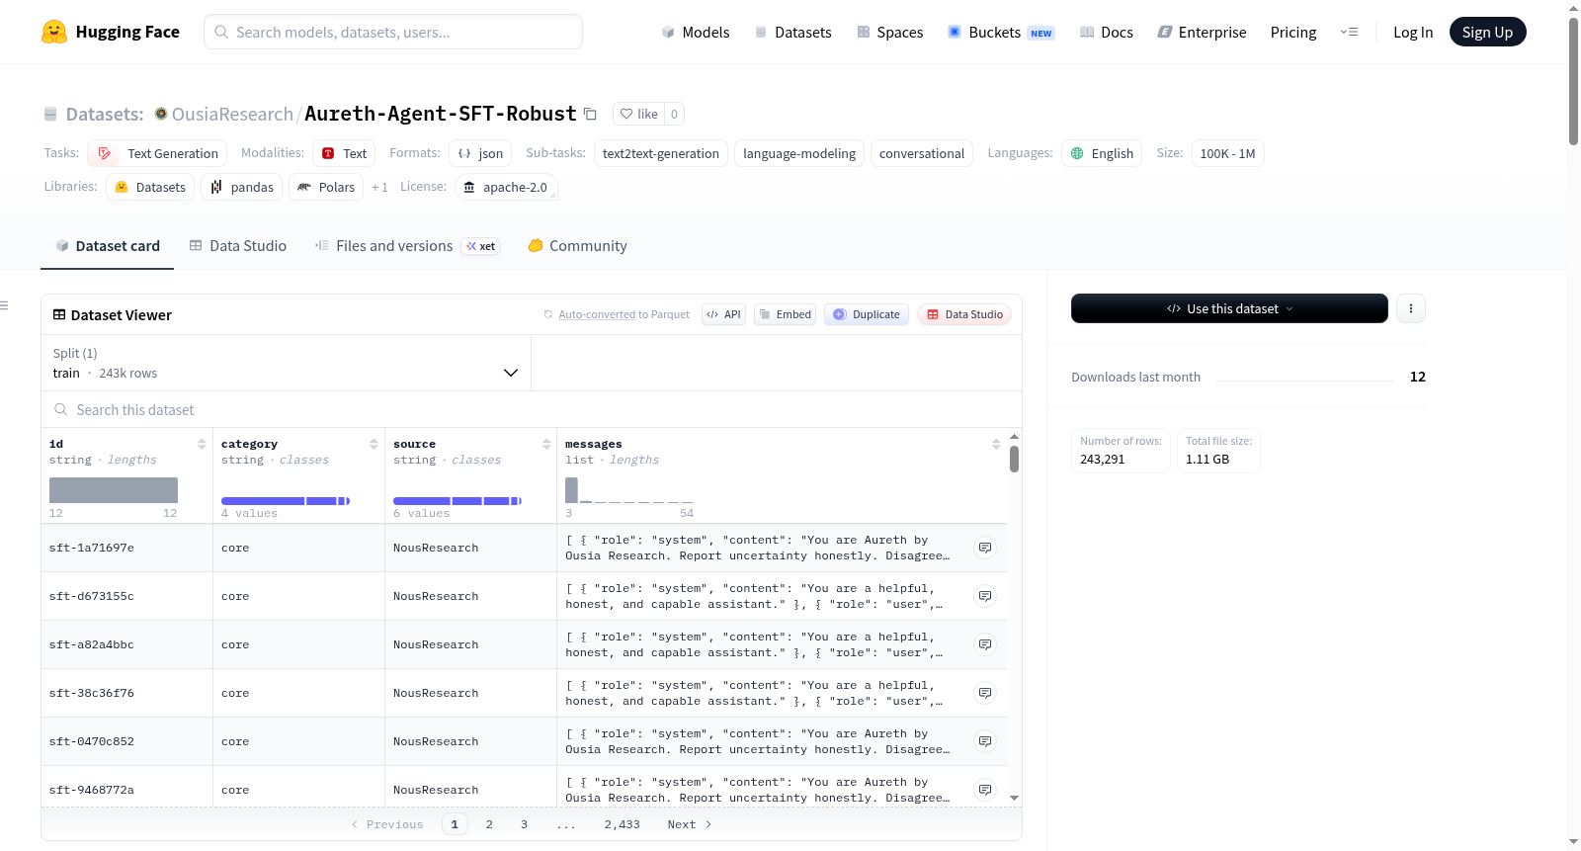Select the Text Generation task tag
The height and width of the screenshot is (851, 1581).
click(x=157, y=153)
